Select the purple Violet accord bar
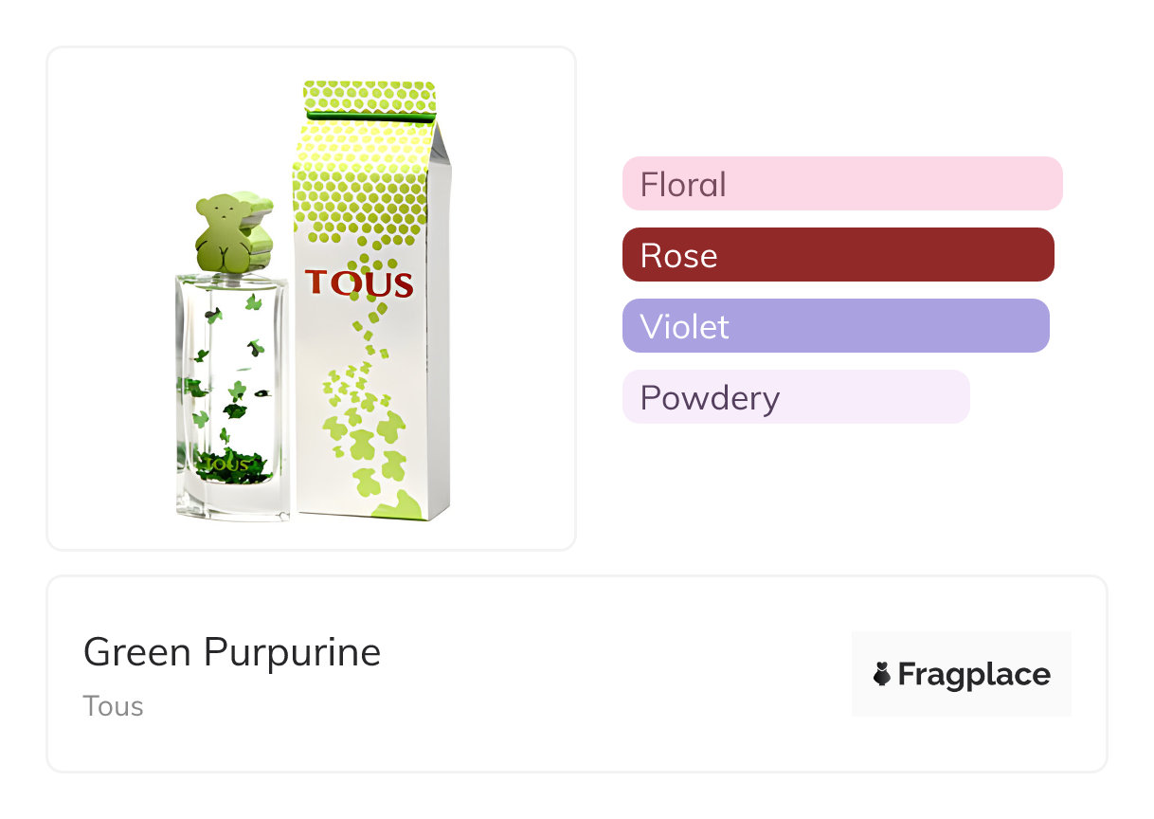 coord(835,326)
